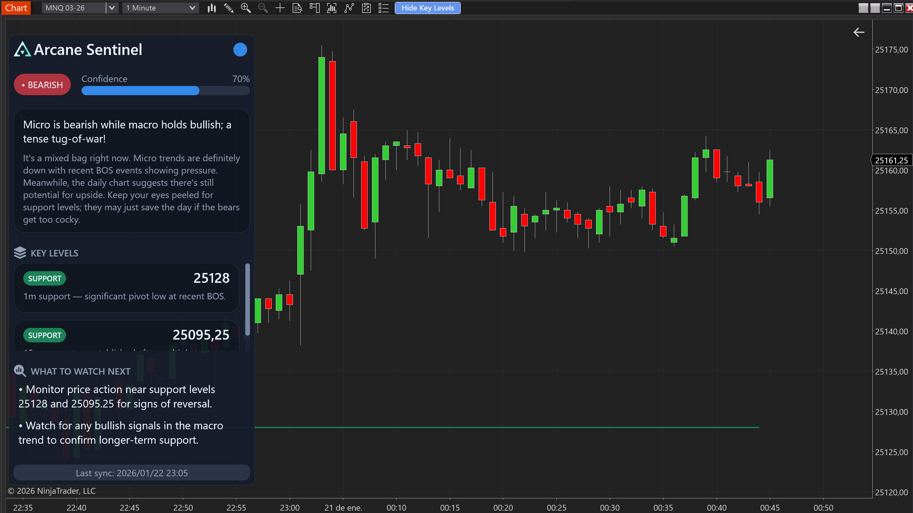Click the zoom out magnifier icon
The width and height of the screenshot is (913, 513).
pyautogui.click(x=263, y=8)
